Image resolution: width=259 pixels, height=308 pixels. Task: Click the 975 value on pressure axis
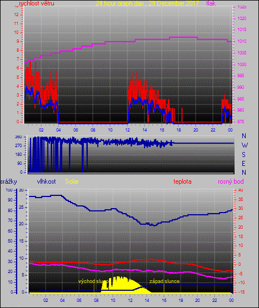pyautogui.click(x=241, y=122)
